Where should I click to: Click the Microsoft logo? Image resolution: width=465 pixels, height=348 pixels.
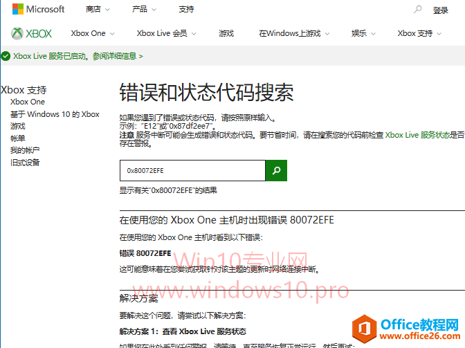coord(38,9)
